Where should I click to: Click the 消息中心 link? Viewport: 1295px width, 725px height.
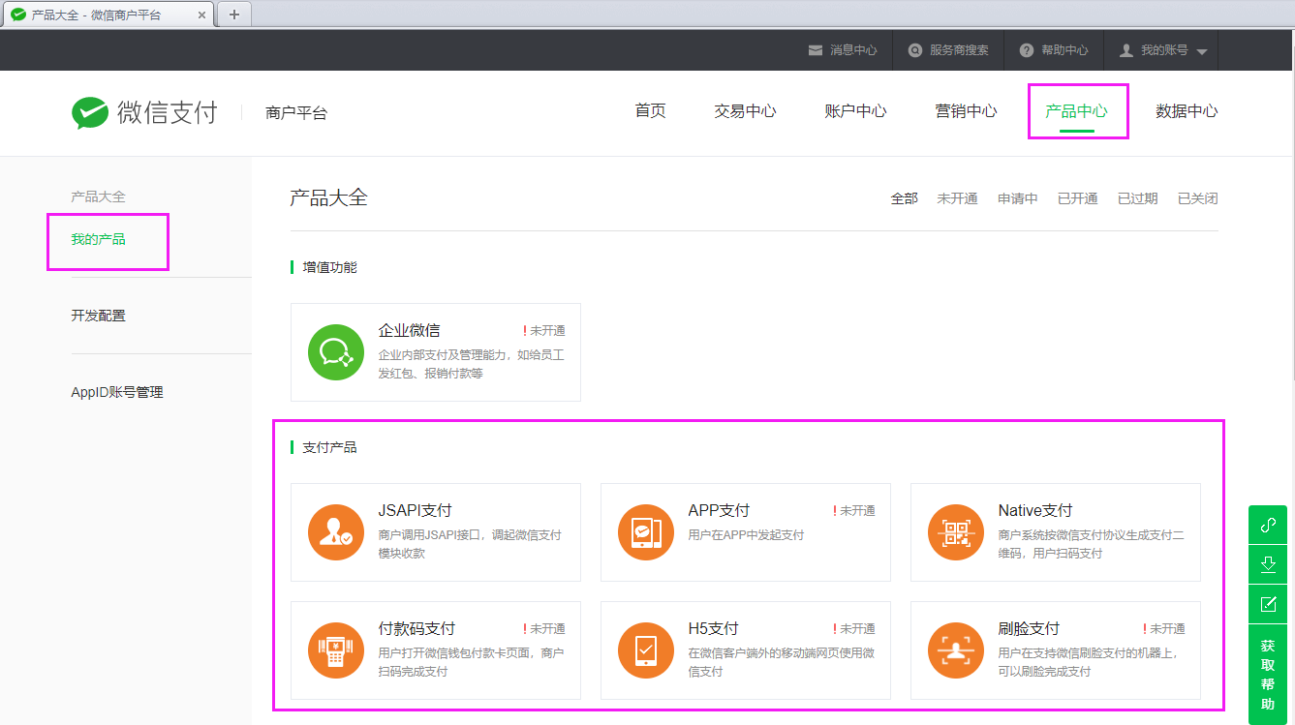853,50
